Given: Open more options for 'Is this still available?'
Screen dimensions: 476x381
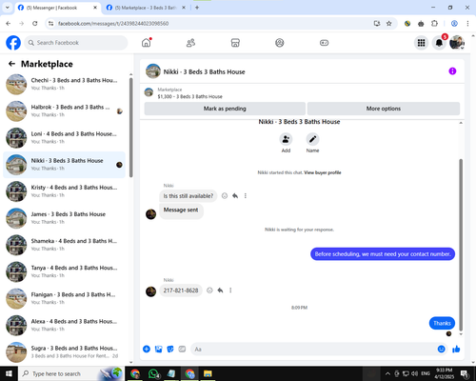Looking at the screenshot, I should (x=246, y=196).
